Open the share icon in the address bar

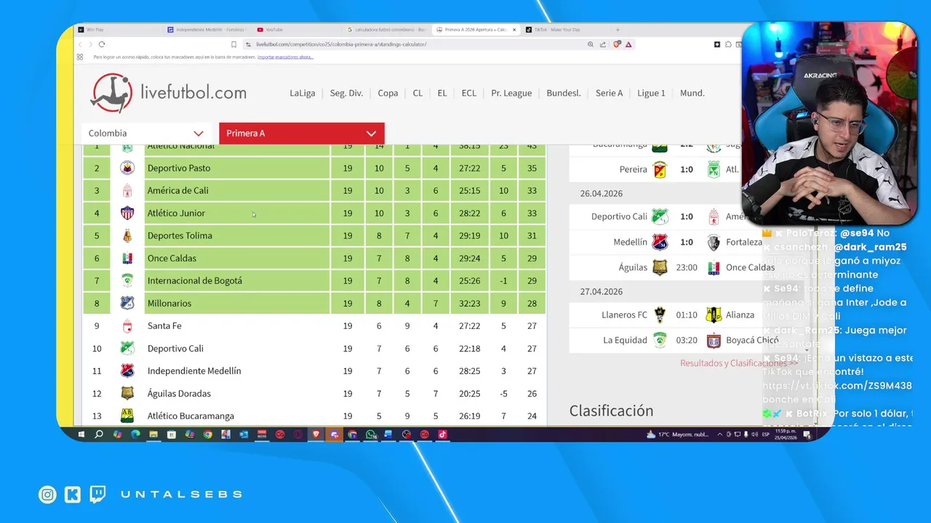pyautogui.click(x=603, y=44)
